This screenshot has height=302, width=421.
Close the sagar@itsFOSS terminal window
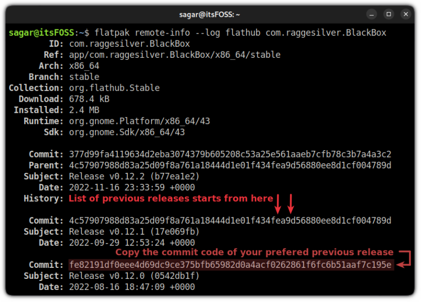click(406, 14)
